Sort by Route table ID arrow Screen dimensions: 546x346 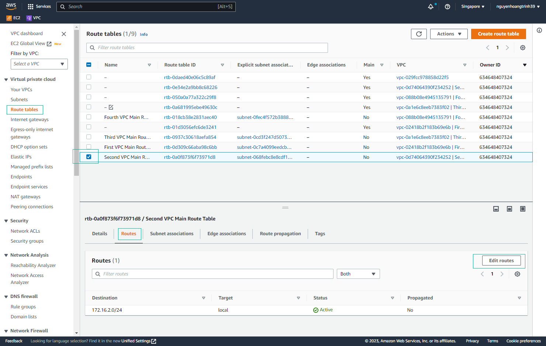click(x=222, y=65)
